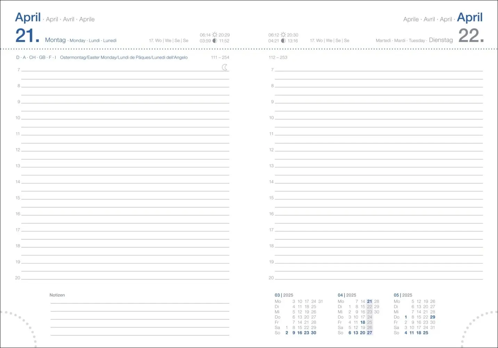498x348 pixels.
Task: Click the first line under Notizen
Action: [x=140, y=303]
